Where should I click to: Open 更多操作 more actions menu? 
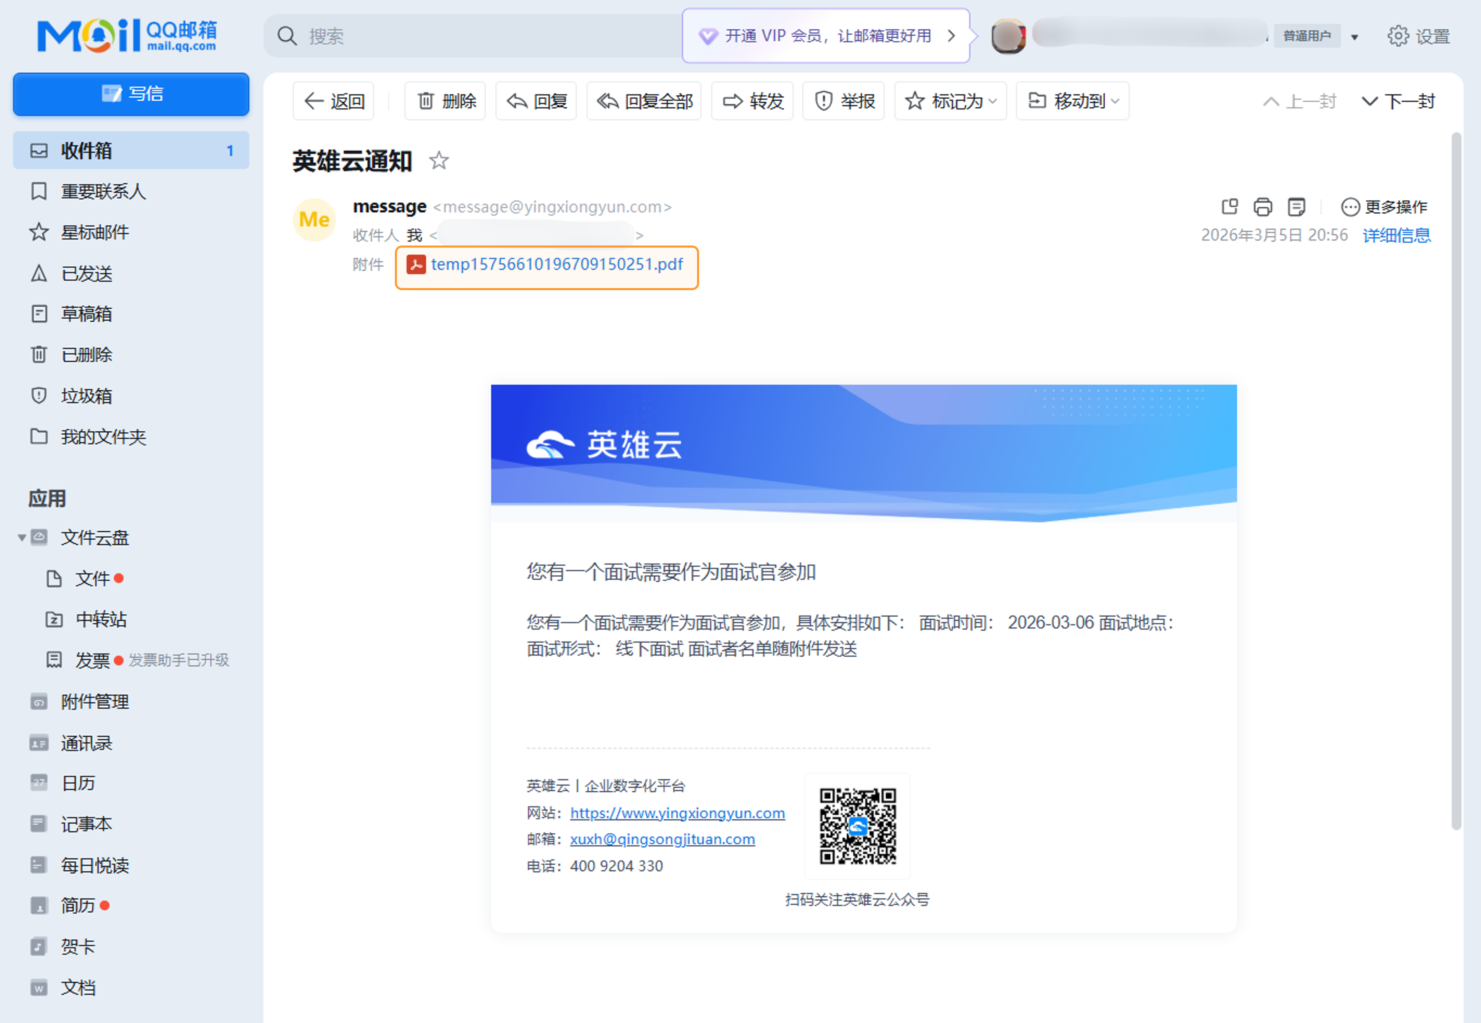(x=1384, y=207)
